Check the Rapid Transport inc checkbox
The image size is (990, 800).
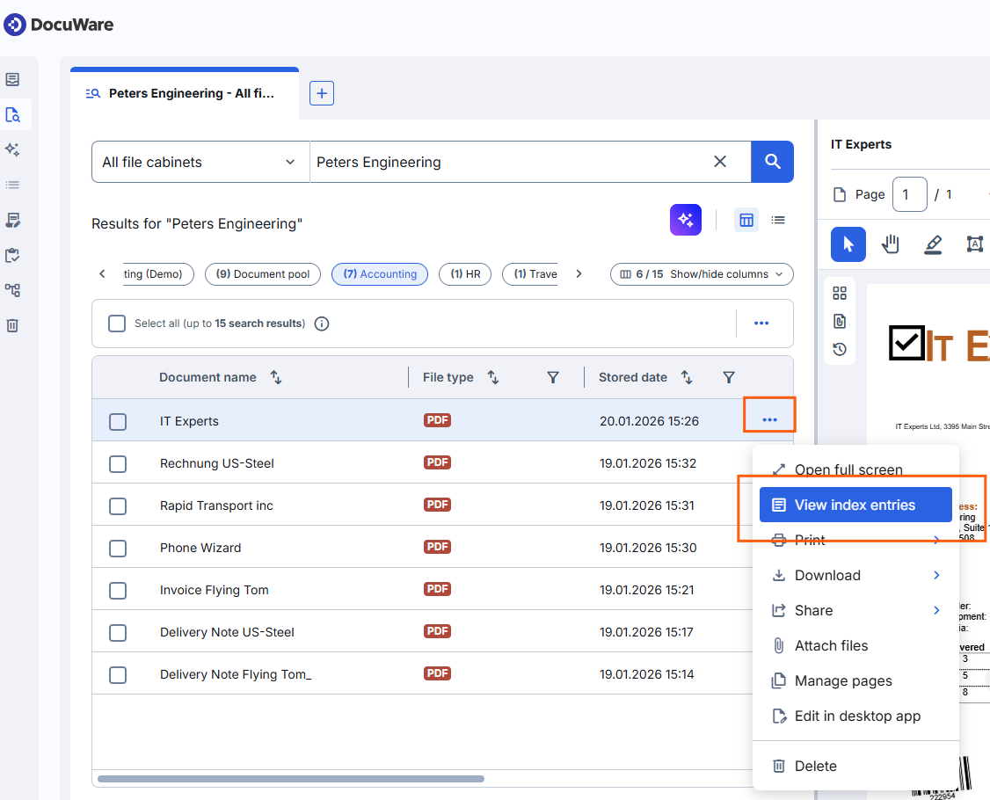click(x=118, y=506)
